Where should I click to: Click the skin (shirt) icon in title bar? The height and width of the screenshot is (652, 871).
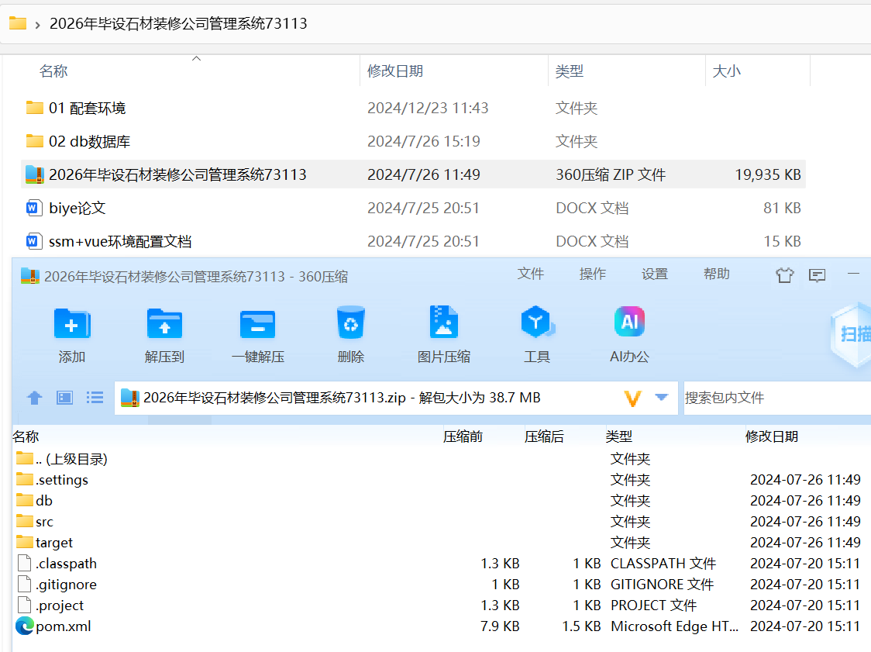[785, 275]
